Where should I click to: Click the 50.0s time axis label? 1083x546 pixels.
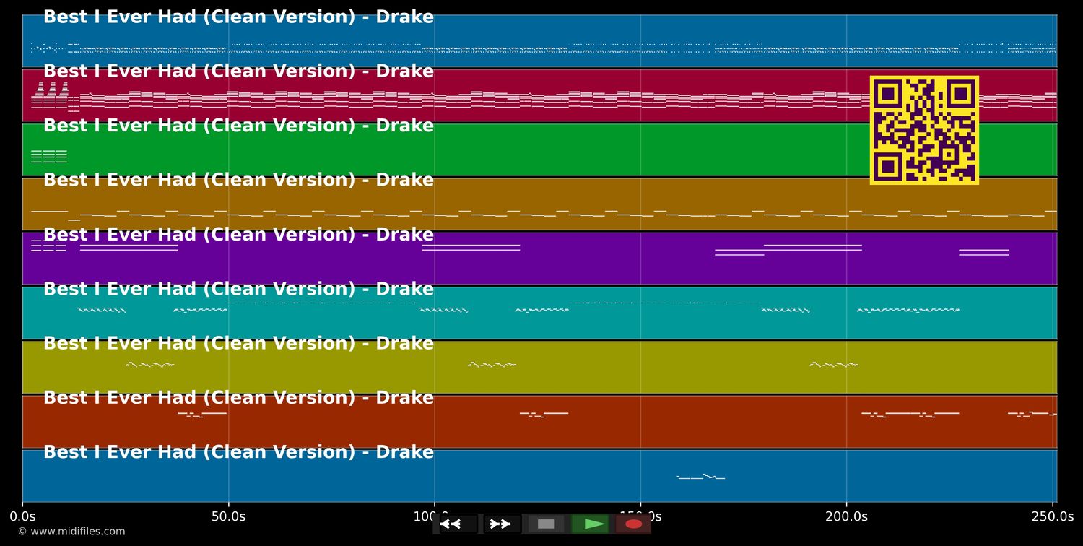[x=228, y=516]
